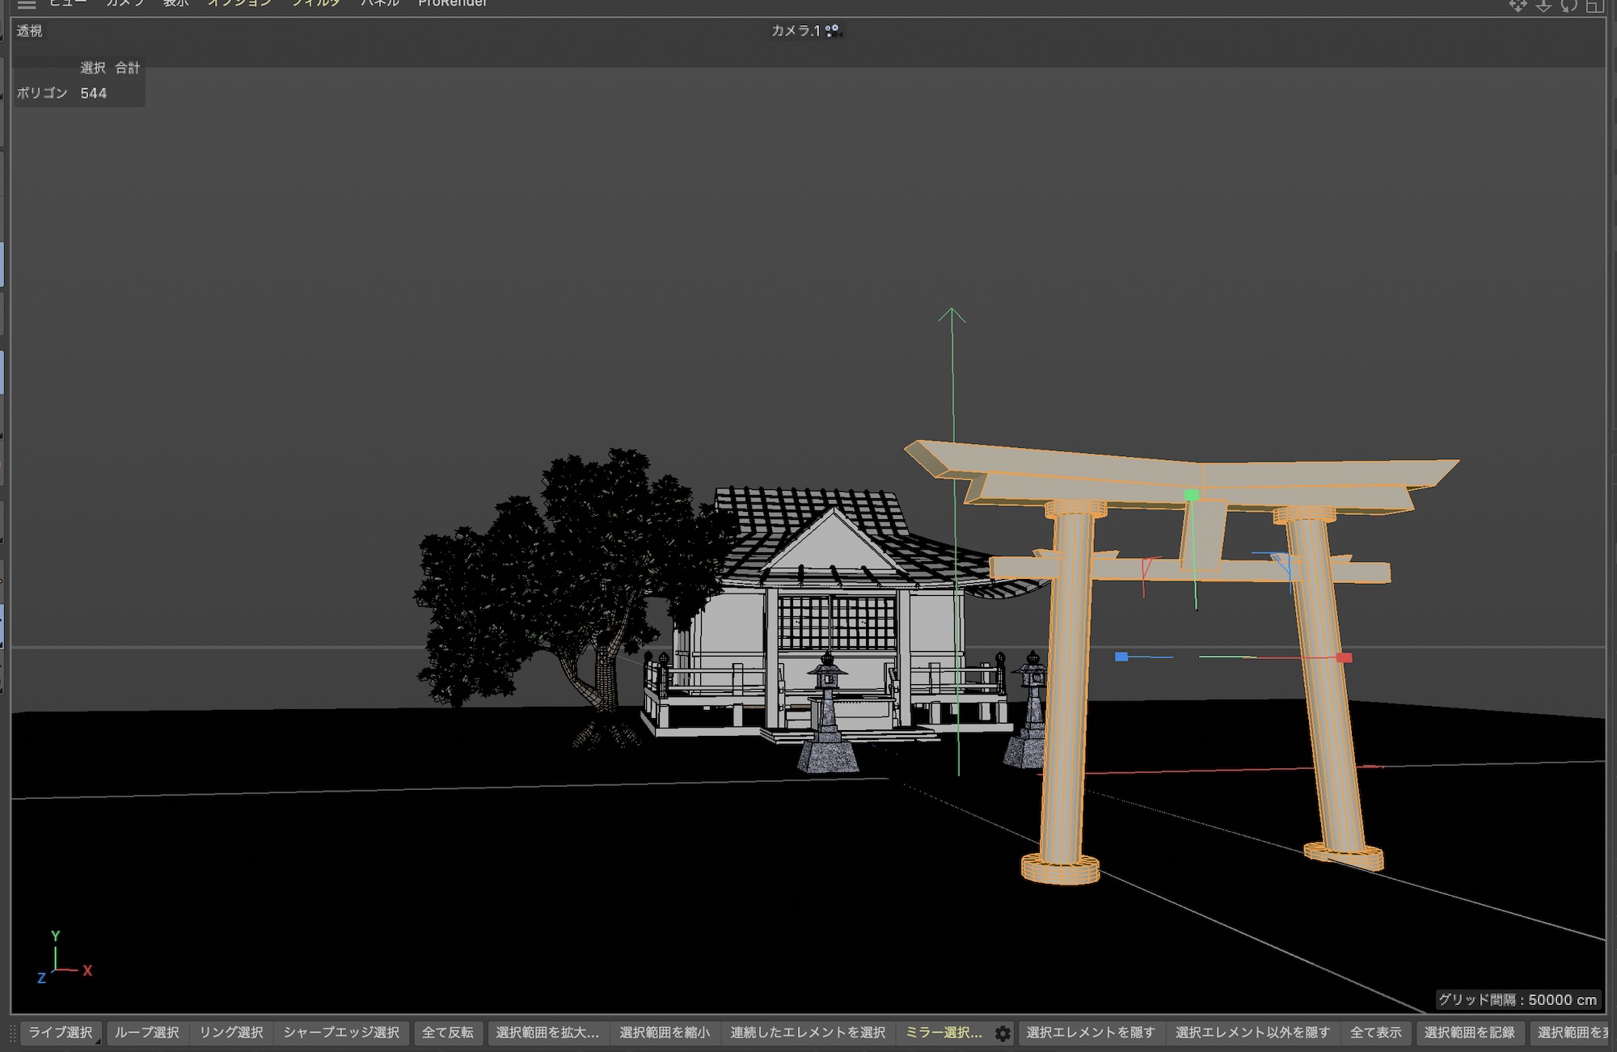Click the red X-axis gizmo handle
1617x1052 pixels.
pos(1345,657)
